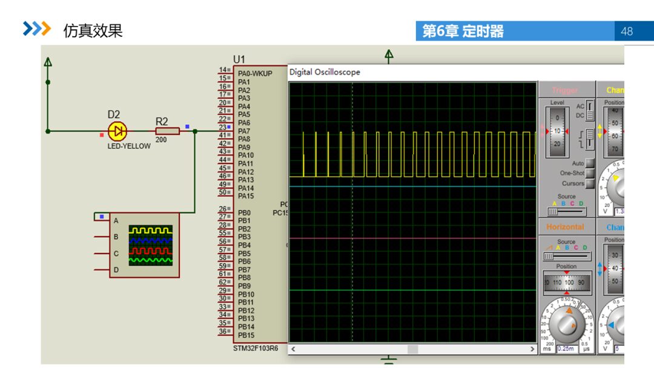Click the LED-YELLOW label

[x=129, y=146]
